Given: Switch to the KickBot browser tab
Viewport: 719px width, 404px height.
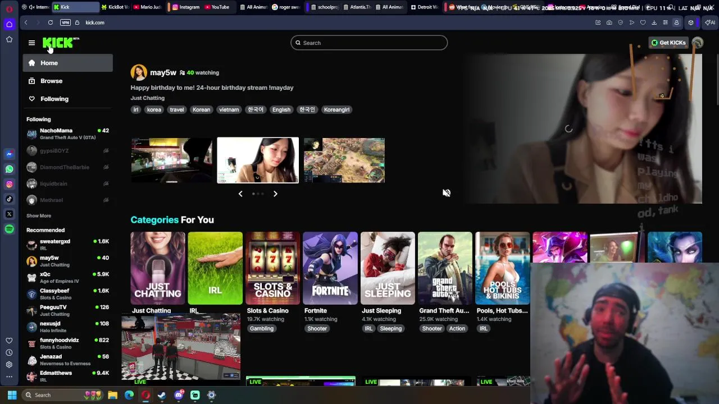Looking at the screenshot, I should pyautogui.click(x=115, y=7).
